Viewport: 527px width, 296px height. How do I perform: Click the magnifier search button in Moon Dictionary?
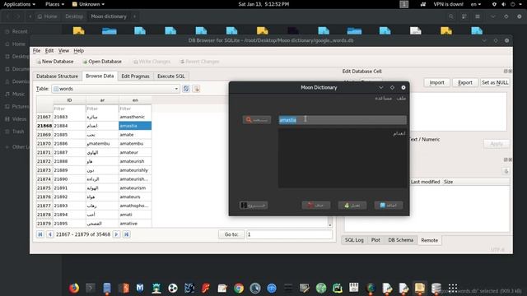tap(257, 120)
